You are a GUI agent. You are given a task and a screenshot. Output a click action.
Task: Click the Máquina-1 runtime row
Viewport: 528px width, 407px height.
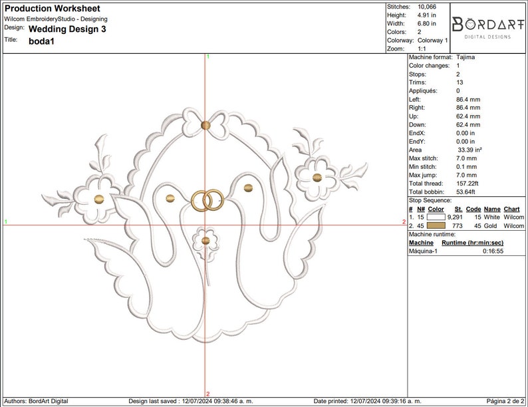466,251
